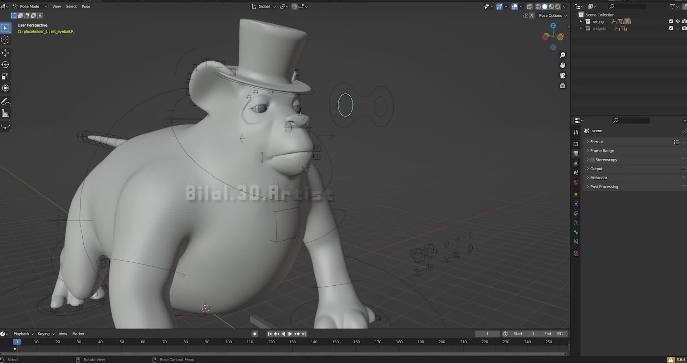687x363 pixels.
Task: Select the Annotate tool
Action: coord(5,101)
